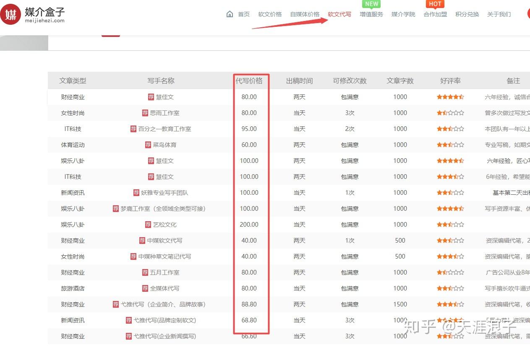Go to 自媒体价格 page
The width and height of the screenshot is (530, 348).
(305, 14)
